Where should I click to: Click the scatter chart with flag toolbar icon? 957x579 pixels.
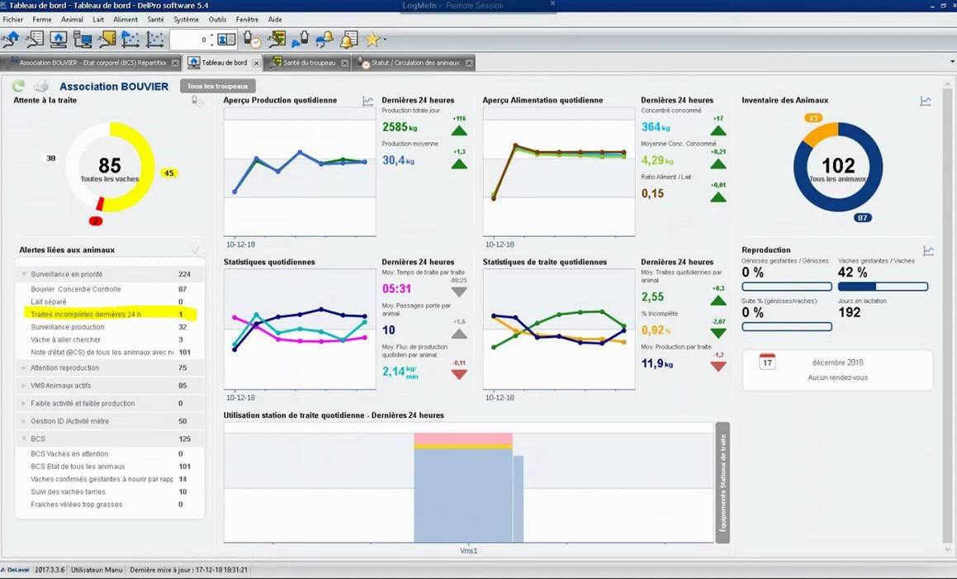130,40
